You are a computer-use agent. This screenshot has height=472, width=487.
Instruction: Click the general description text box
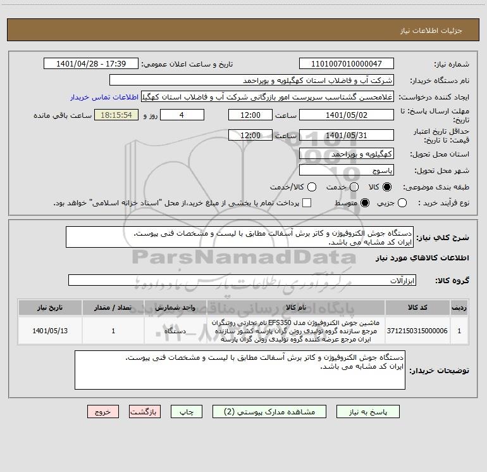240,237
